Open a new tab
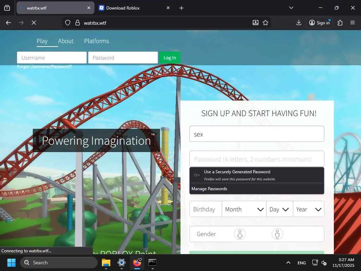361x271 pixels. click(x=182, y=8)
